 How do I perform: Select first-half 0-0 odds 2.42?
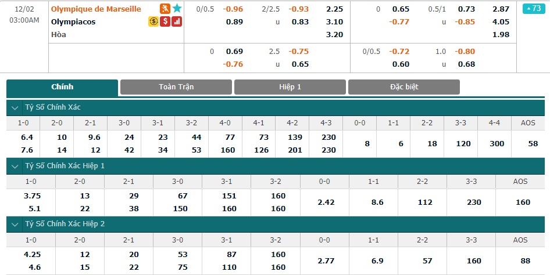point(325,202)
